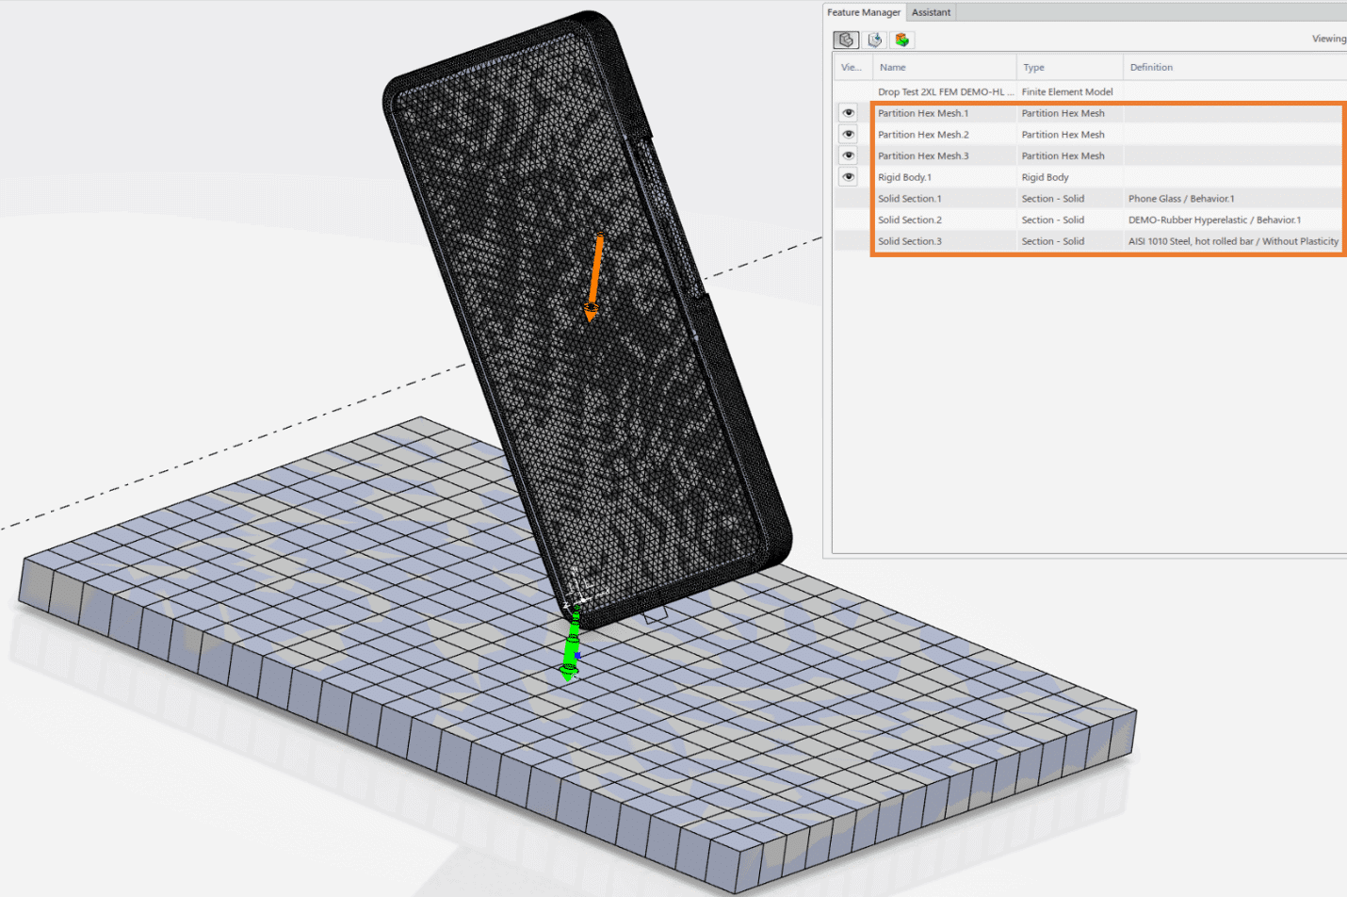Click the Vie... column header
The height and width of the screenshot is (897, 1347).
852,67
